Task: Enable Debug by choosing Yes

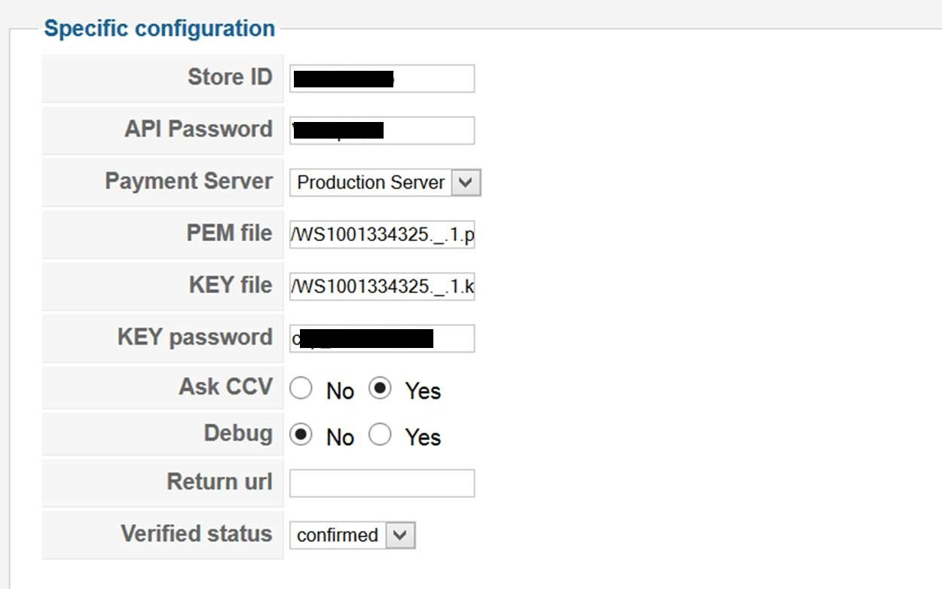Action: (381, 435)
